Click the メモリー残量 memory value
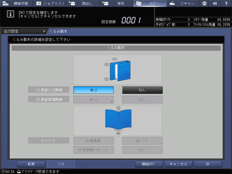232x174 pixels. click(x=223, y=20)
